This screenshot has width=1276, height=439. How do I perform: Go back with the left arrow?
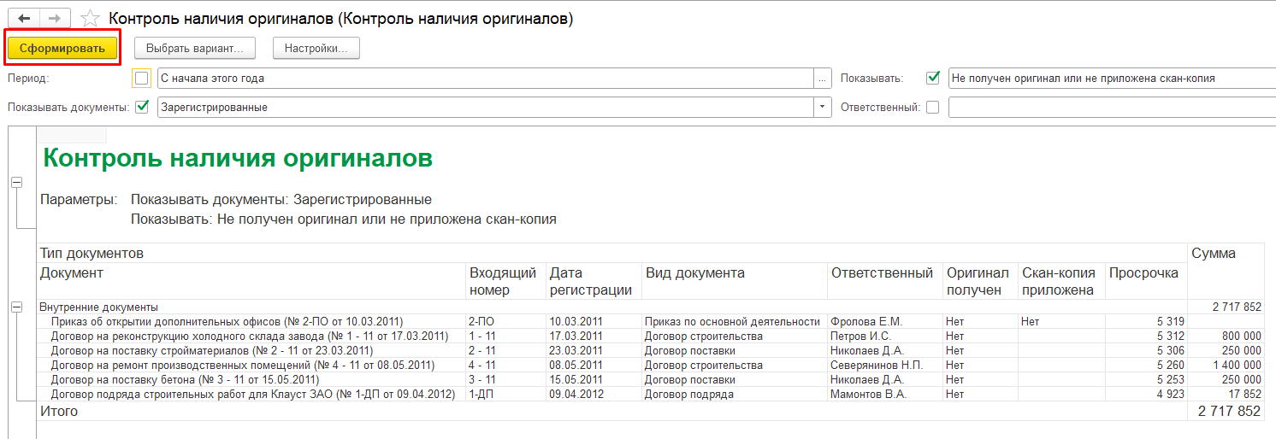click(x=23, y=18)
